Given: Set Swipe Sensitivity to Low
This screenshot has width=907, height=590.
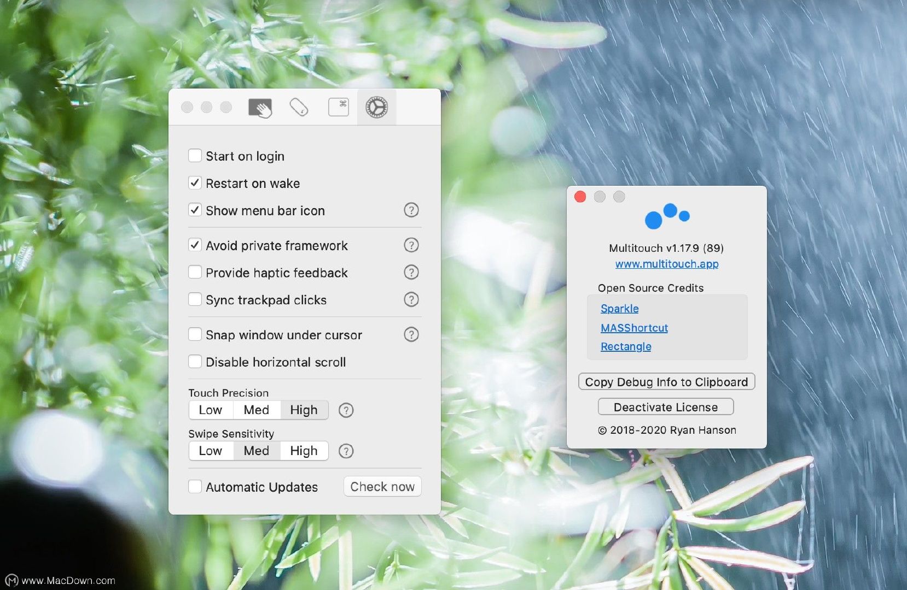Looking at the screenshot, I should click(211, 451).
